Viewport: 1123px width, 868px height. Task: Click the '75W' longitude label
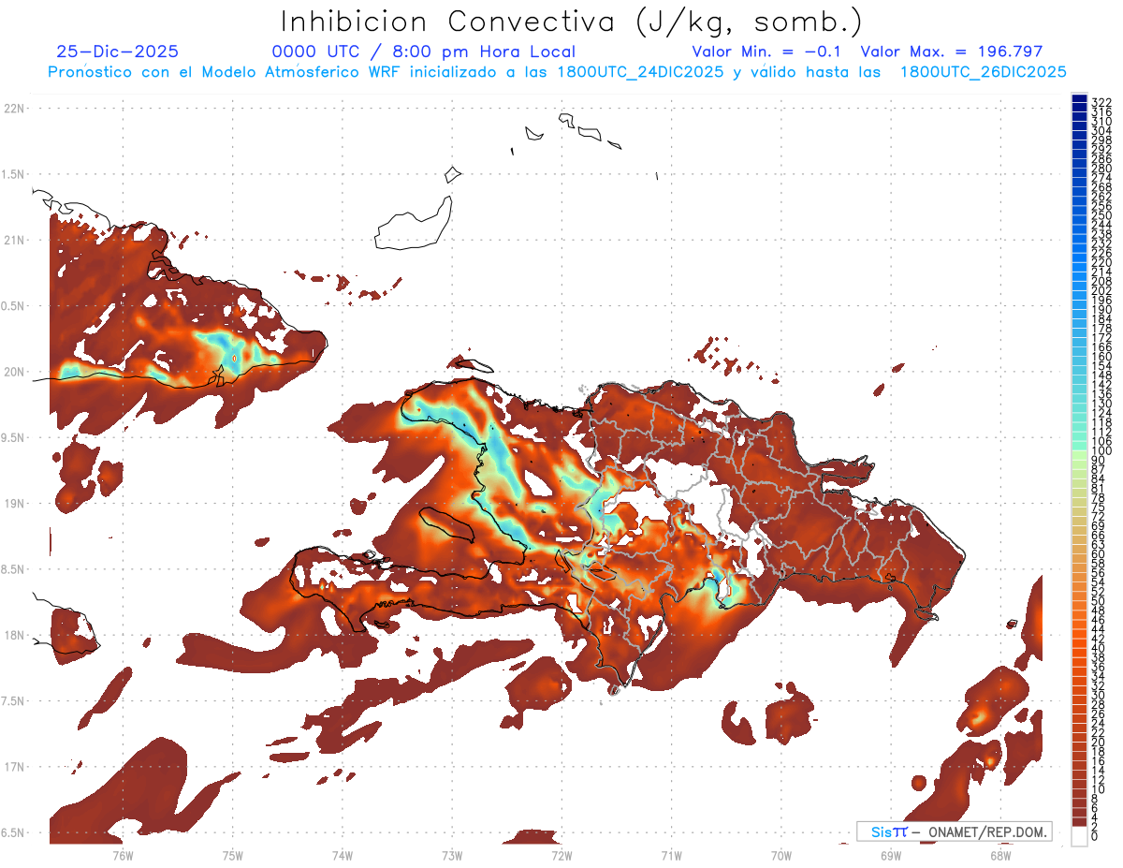pyautogui.click(x=232, y=855)
